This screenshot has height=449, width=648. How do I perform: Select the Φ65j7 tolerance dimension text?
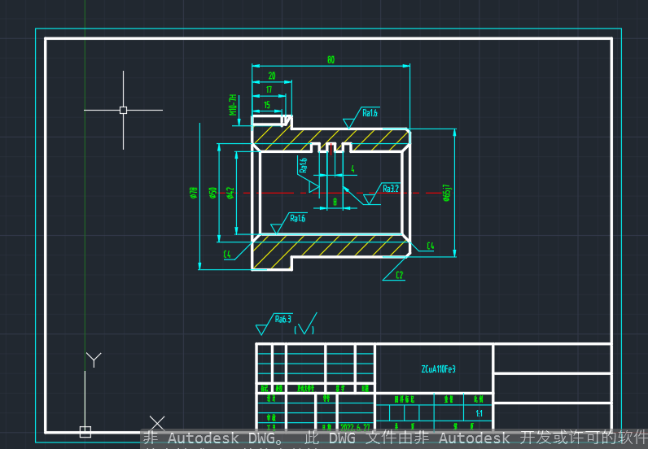point(447,193)
